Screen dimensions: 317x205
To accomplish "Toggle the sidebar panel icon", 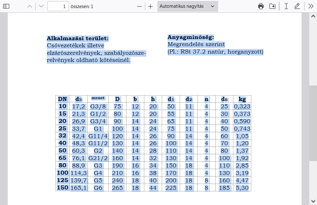I will 6,6.
